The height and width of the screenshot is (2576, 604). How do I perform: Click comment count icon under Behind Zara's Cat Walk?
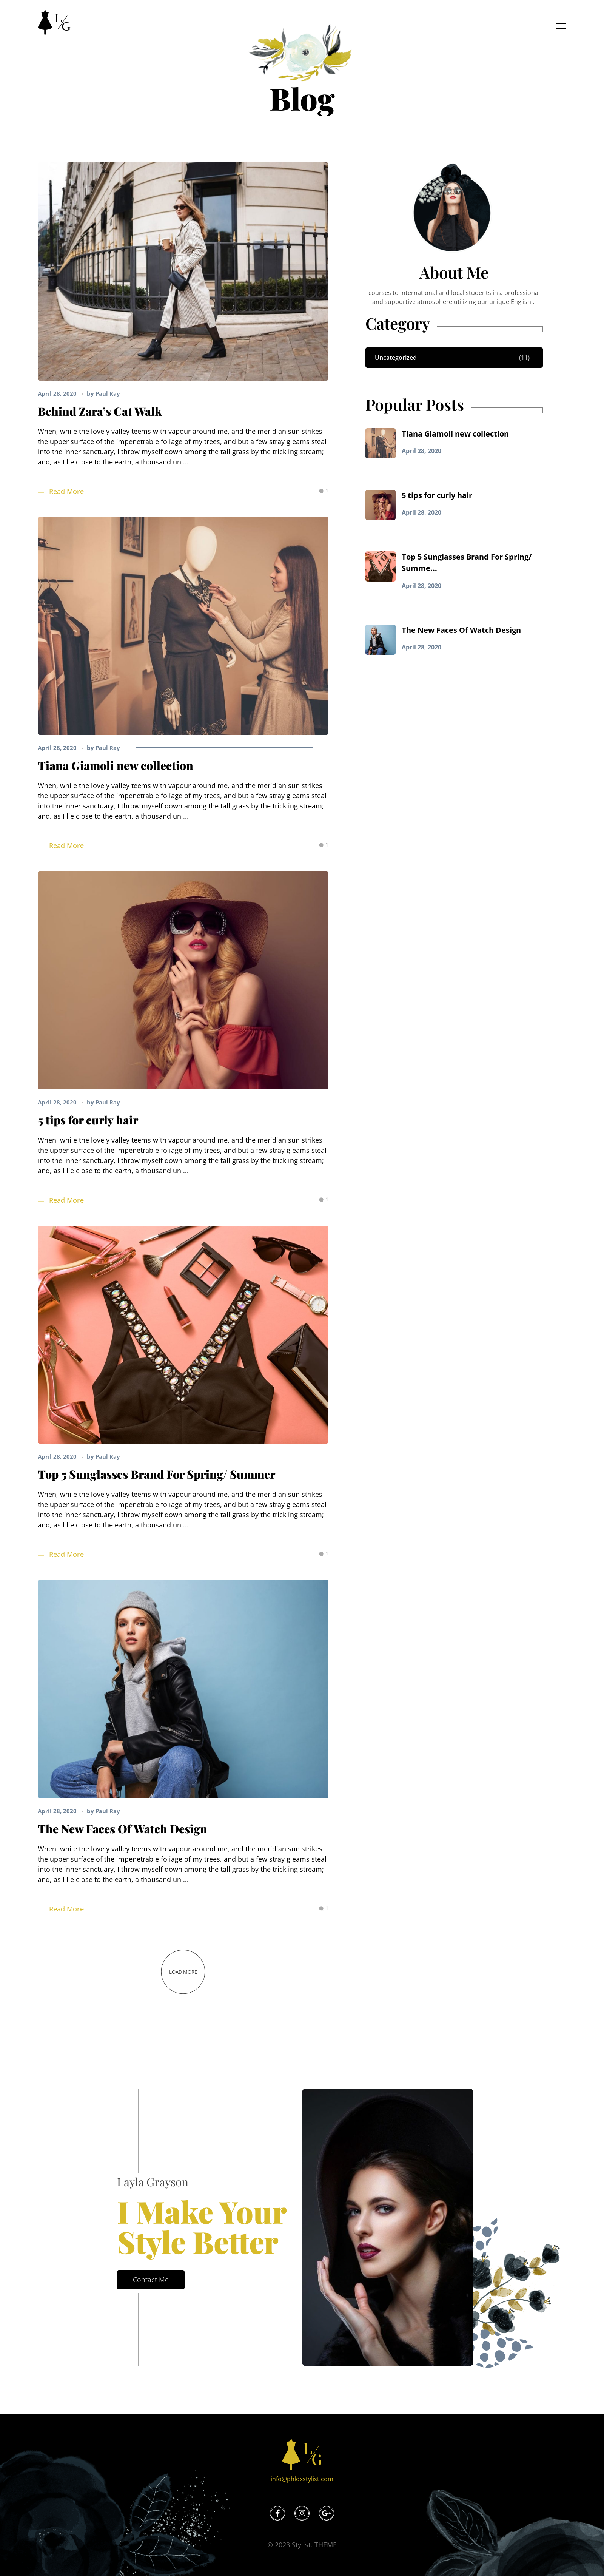(x=323, y=491)
